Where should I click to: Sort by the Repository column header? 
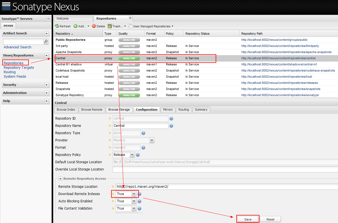tap(78, 34)
